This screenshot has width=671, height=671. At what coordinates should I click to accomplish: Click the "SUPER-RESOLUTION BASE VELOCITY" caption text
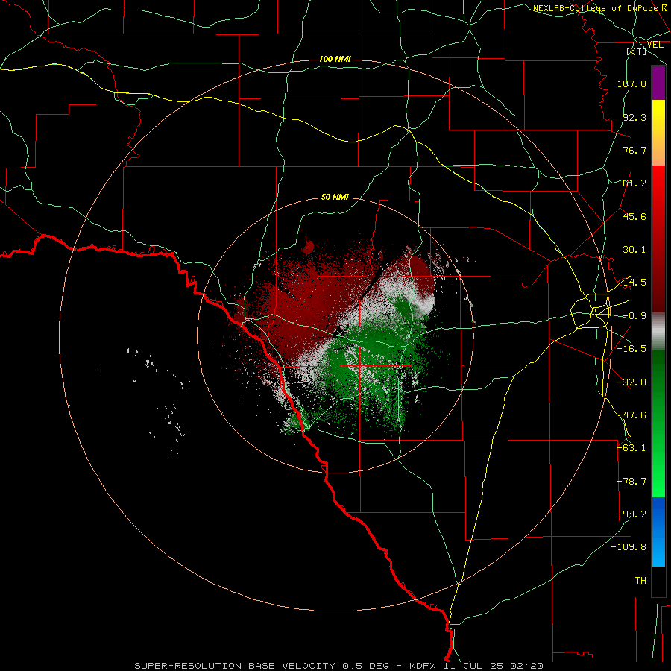(x=235, y=666)
